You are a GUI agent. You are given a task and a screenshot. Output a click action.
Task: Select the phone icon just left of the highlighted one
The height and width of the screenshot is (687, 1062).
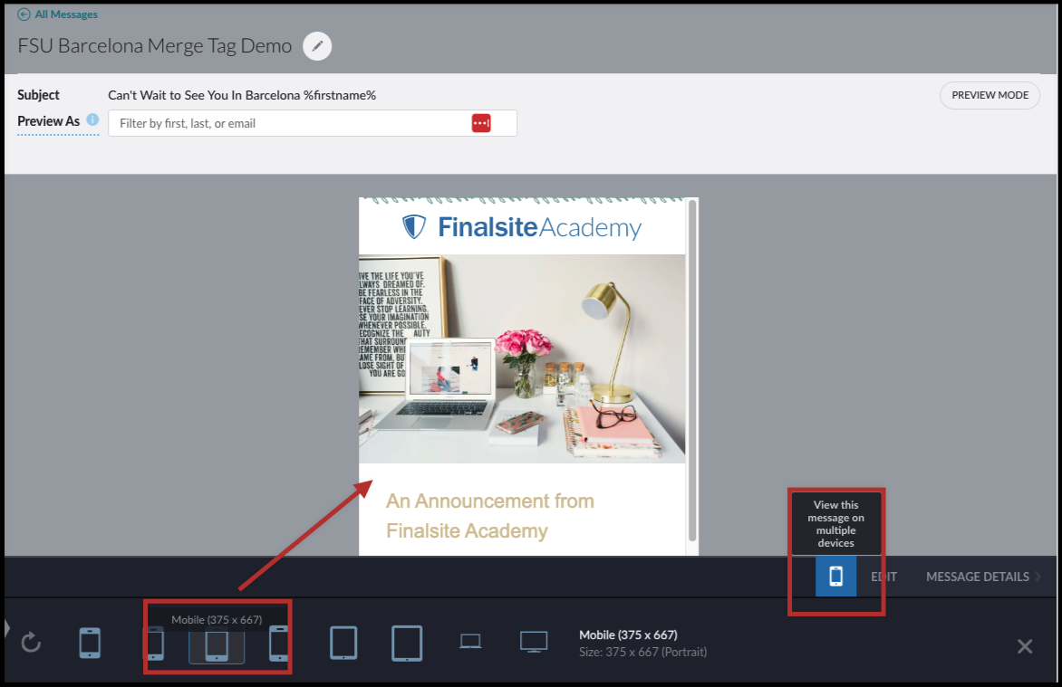[155, 643]
